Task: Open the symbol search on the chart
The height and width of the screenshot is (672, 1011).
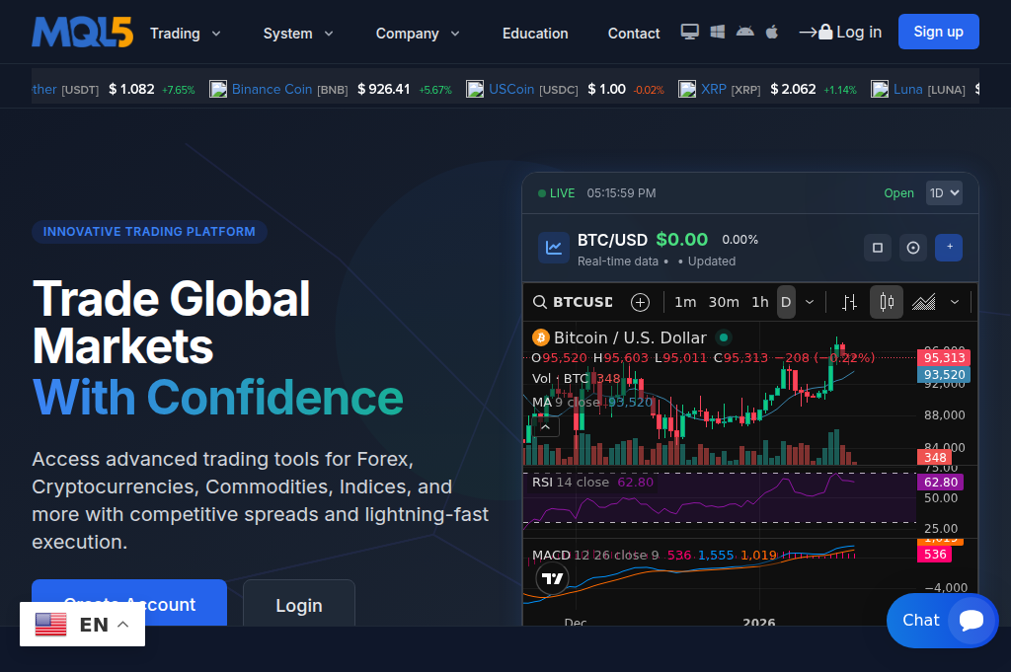Action: point(540,302)
